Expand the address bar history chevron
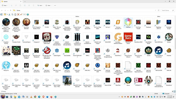176x99 pixels. click(155, 10)
